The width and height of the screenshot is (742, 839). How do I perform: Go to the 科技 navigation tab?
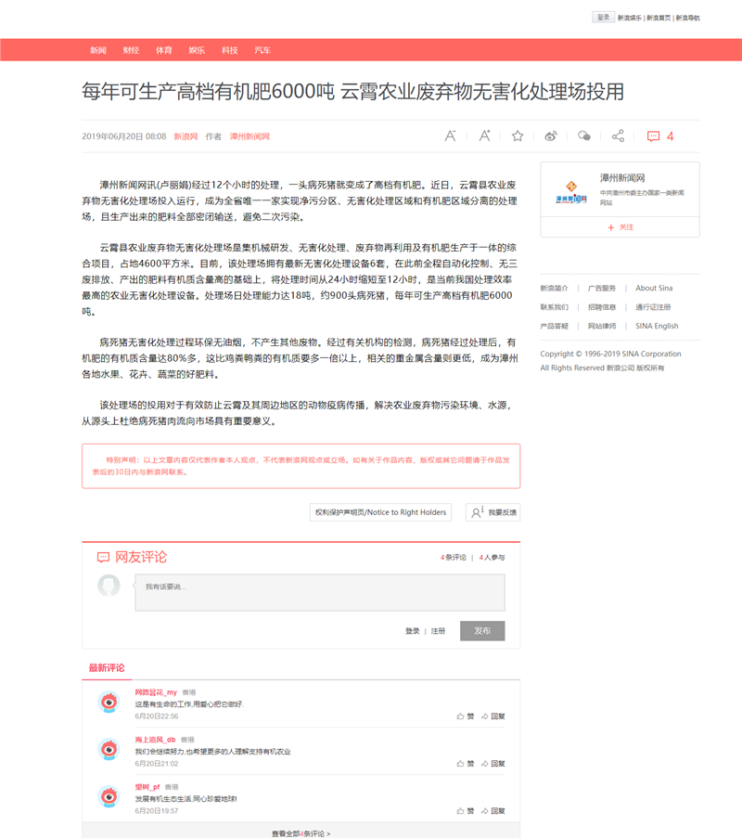(229, 50)
